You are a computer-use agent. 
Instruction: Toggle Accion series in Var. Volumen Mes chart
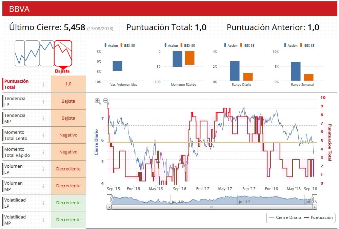click(111, 45)
